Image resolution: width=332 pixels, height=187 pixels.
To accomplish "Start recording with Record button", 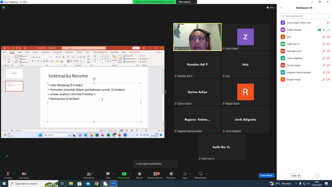I will tap(140, 175).
